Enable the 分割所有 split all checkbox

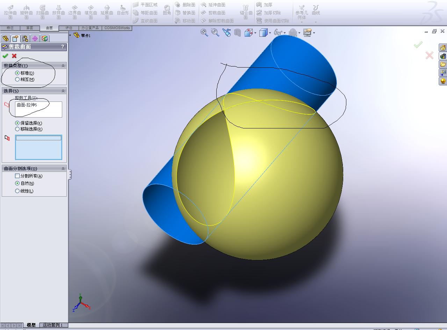pos(17,176)
